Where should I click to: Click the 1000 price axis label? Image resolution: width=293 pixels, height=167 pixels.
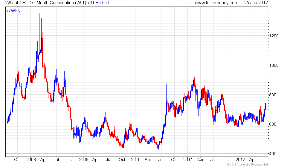pos(274,65)
